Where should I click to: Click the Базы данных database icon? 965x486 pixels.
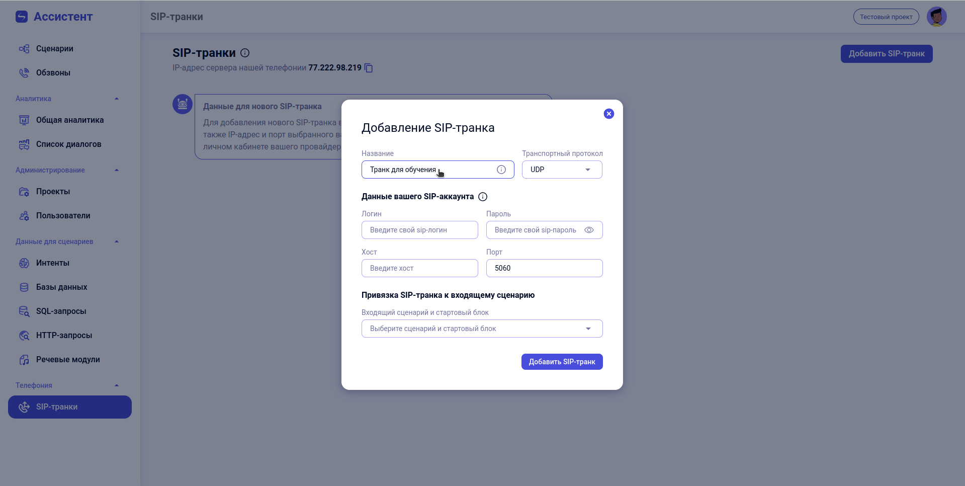(x=24, y=287)
